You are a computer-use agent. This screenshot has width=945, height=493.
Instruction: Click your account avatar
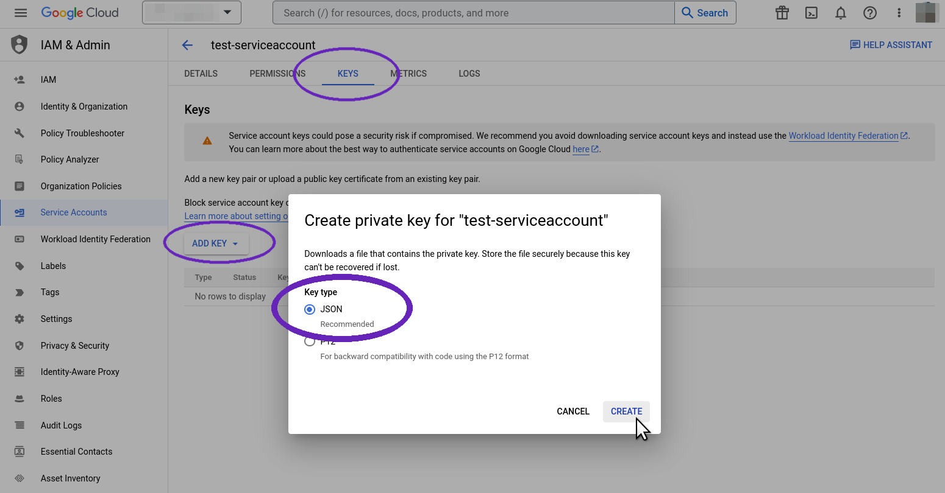tap(925, 12)
